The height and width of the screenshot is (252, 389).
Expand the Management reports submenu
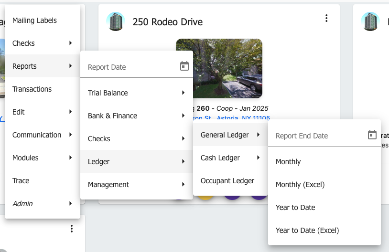coord(137,184)
